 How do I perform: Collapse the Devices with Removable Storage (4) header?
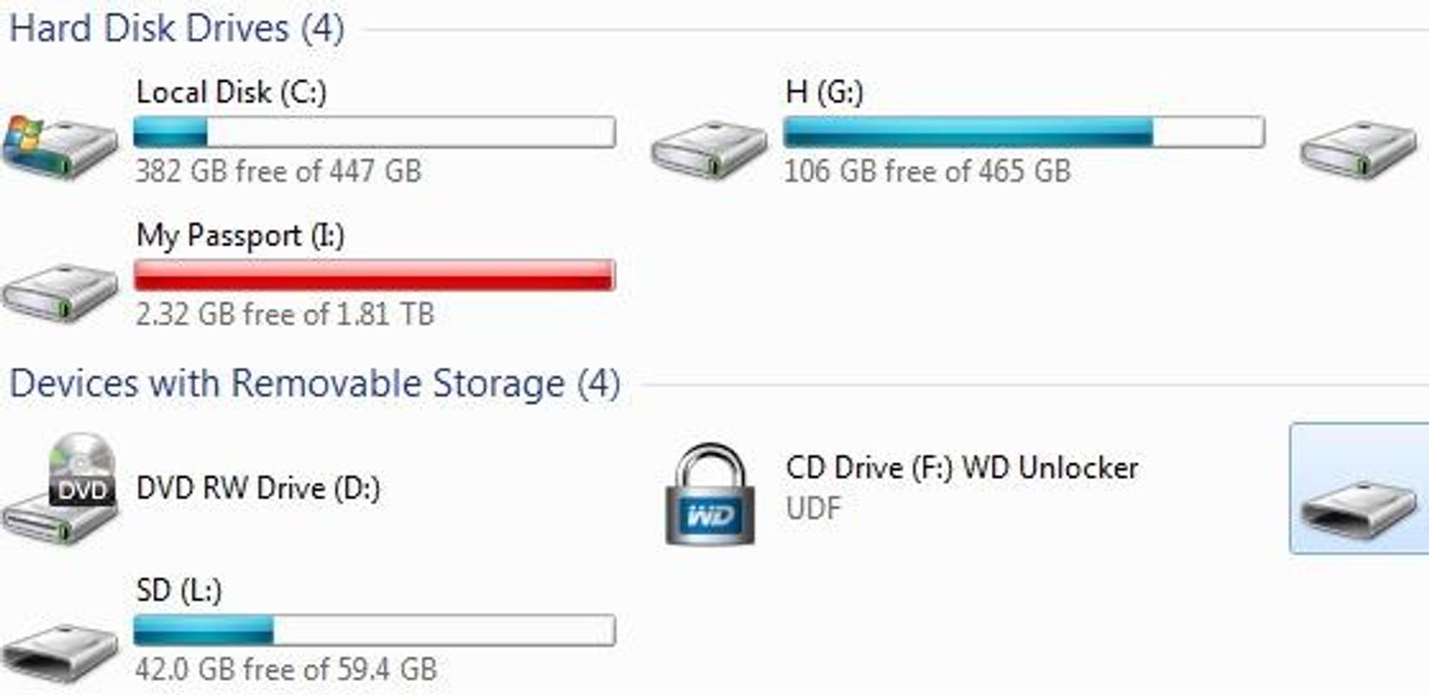pos(315,383)
